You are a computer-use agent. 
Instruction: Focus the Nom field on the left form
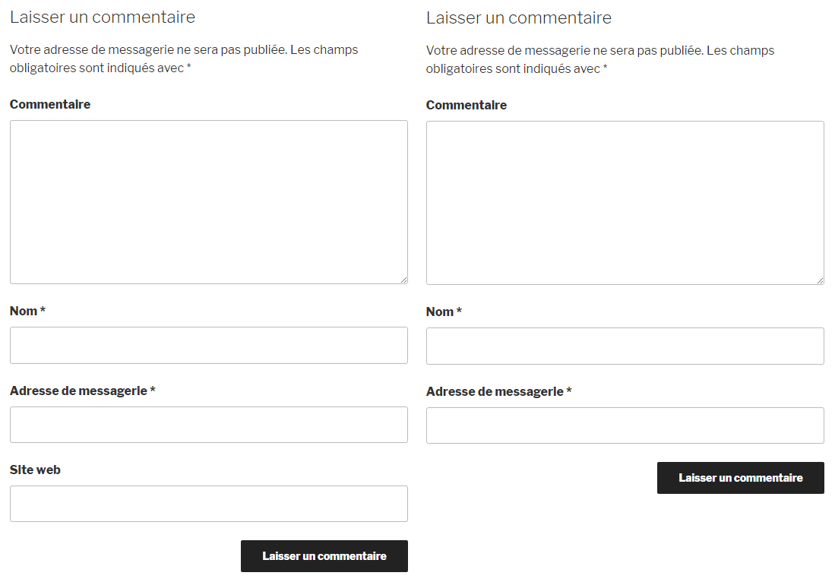coord(208,345)
